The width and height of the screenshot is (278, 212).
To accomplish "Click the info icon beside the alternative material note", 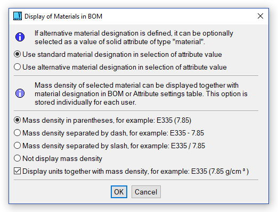I will 20,37.
